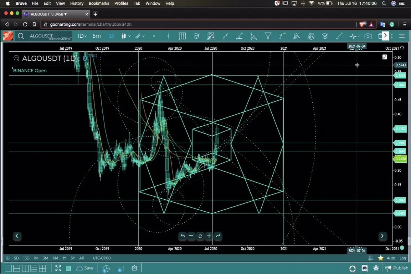Select the trend line tool
411x274 pixels.
pos(225,36)
